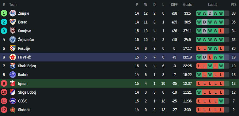Click FK Velež red star logo
This screenshot has width=239, height=116.
pyautogui.click(x=13, y=57)
